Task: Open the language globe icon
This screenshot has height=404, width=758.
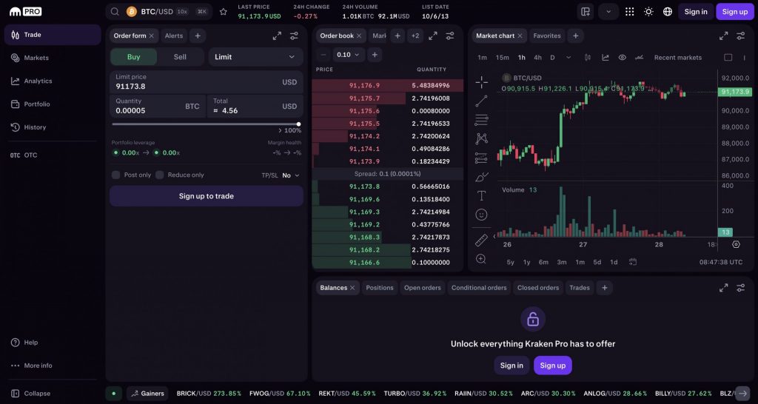Action: coord(668,12)
